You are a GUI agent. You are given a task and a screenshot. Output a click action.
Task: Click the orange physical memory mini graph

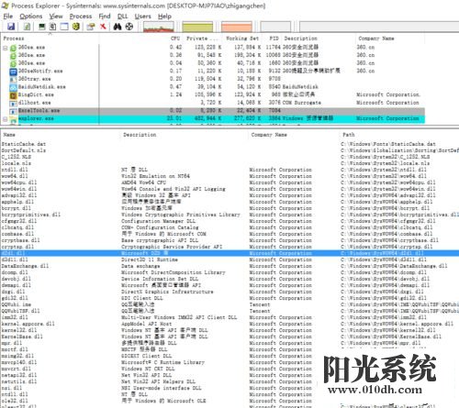pos(237,27)
